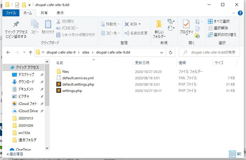This screenshot has height=160, width=246.
Task: Open recent locations dropdown arrow
Action: pyautogui.click(x=24, y=52)
